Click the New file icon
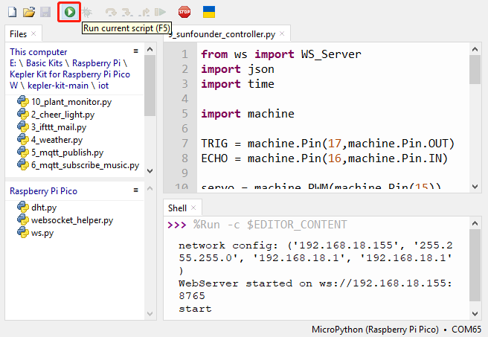 [12, 12]
